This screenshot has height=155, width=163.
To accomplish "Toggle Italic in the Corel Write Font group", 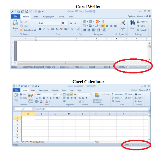I will coord(44,29).
